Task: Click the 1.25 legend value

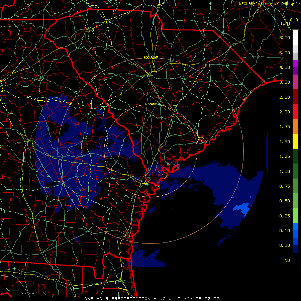Action: click(285, 157)
